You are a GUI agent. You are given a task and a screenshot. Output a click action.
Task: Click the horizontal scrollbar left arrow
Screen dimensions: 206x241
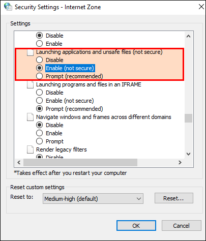click(19, 162)
